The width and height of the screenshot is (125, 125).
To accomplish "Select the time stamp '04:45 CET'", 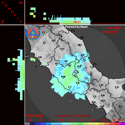I will tap(110, 32).
